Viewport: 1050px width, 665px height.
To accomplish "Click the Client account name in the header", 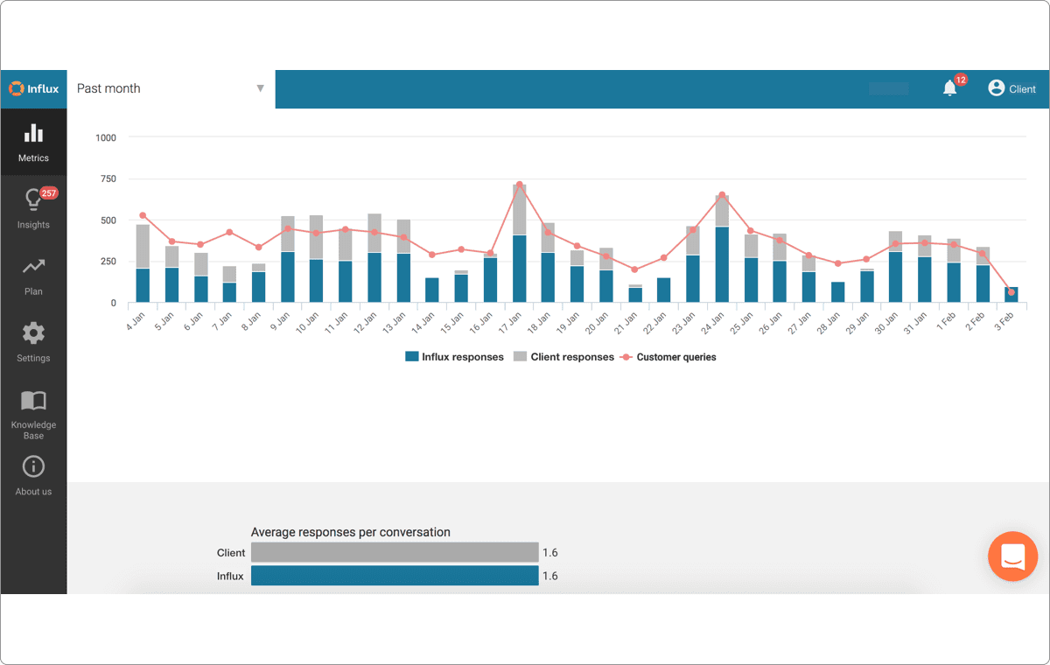I will pos(1022,89).
